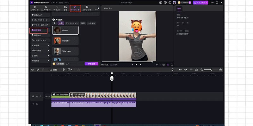The width and height of the screenshot is (253, 126).
Task: Switch to the 字幕 subtitles tab
Action: click(x=65, y=9)
